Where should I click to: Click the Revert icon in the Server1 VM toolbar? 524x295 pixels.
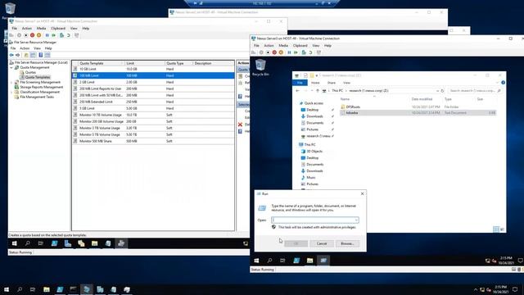69,35
